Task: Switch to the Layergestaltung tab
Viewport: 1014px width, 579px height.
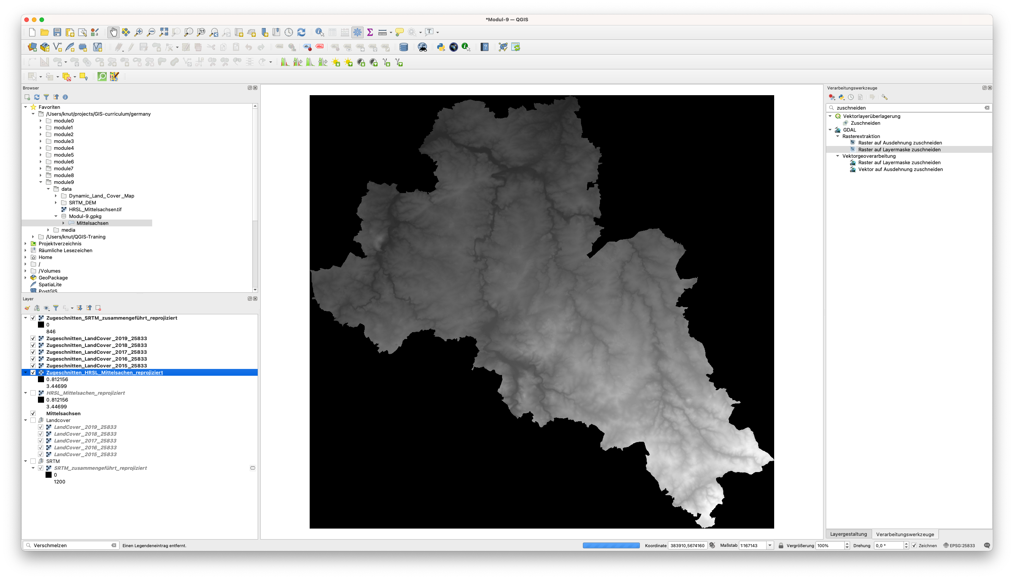Action: coord(849,534)
